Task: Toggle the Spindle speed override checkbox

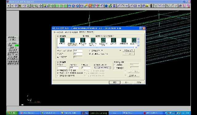Action: tap(115, 68)
